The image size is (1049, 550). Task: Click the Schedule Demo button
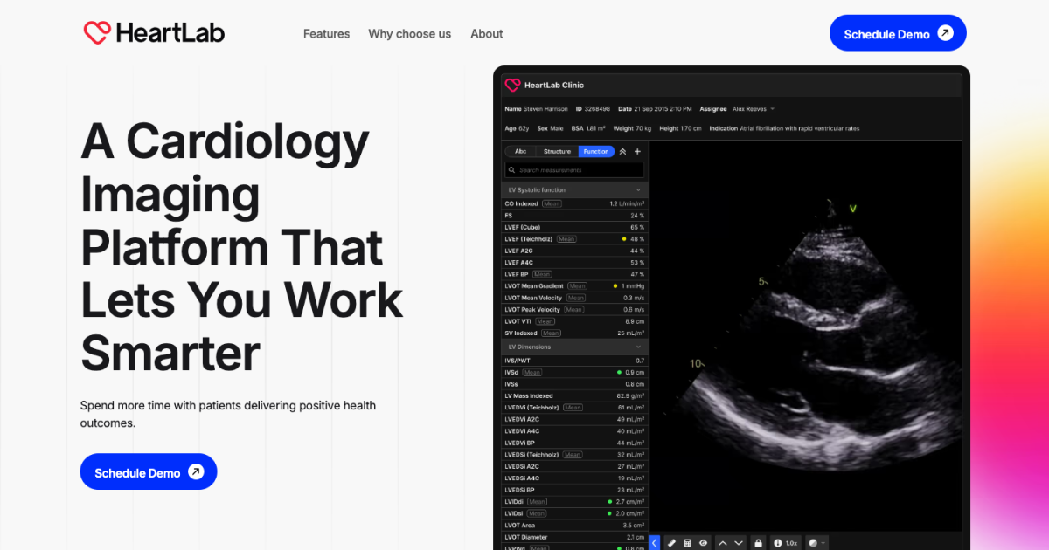(x=898, y=32)
